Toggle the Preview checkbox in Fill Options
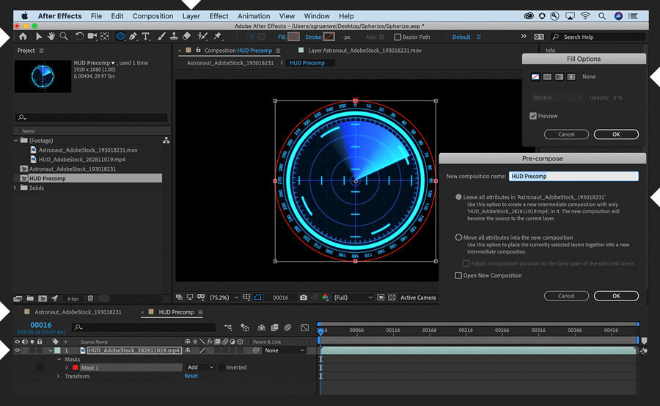The image size is (660, 406). pyautogui.click(x=533, y=116)
